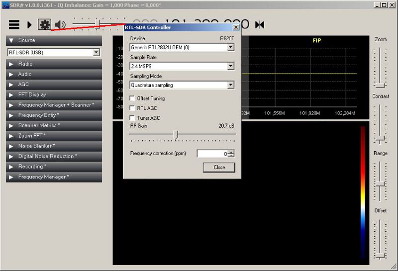Click the Frequency correction ppm field

point(212,154)
